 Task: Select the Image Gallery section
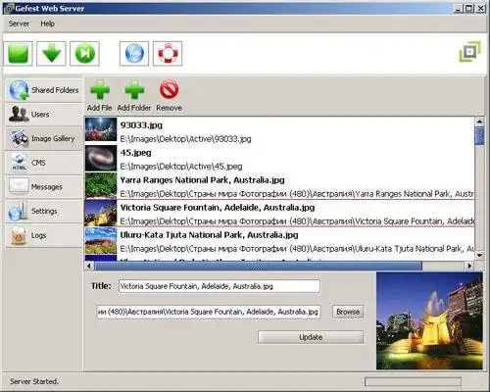pyautogui.click(x=44, y=138)
